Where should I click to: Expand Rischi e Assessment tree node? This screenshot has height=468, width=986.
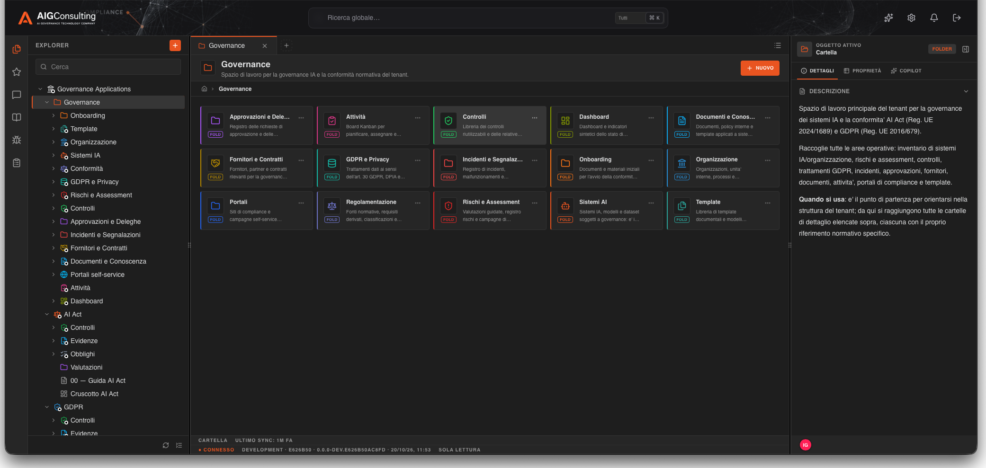[x=54, y=195]
